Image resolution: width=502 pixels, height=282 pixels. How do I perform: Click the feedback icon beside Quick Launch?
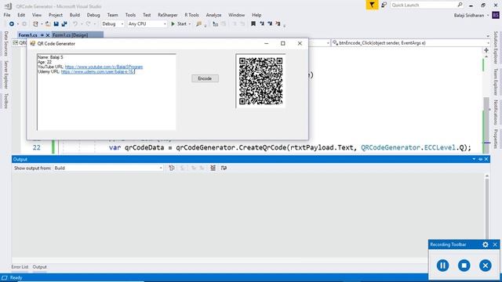(x=384, y=5)
